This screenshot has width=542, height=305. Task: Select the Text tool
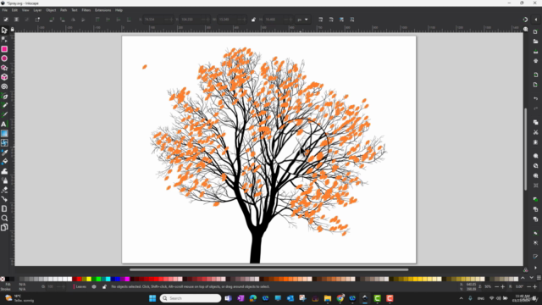(x=4, y=124)
